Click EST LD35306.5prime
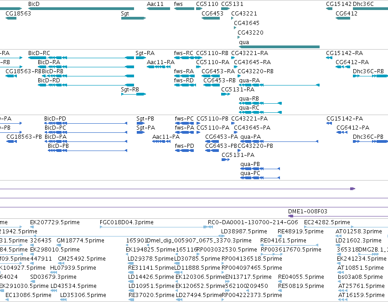Image resolution: width=388 pixels, height=302 pixels. (x=63, y=300)
